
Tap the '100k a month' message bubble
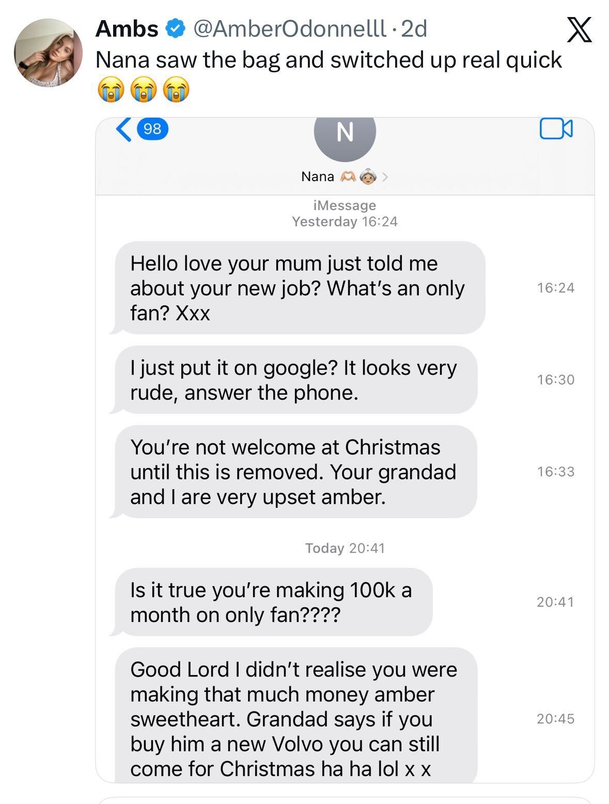[273, 602]
